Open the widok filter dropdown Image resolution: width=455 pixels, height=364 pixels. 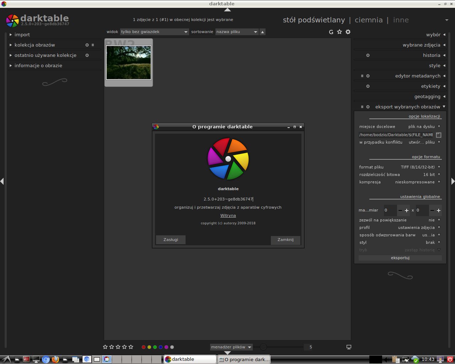click(x=154, y=32)
